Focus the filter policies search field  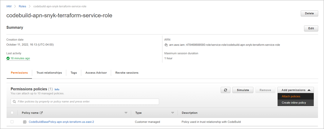tap(85, 102)
